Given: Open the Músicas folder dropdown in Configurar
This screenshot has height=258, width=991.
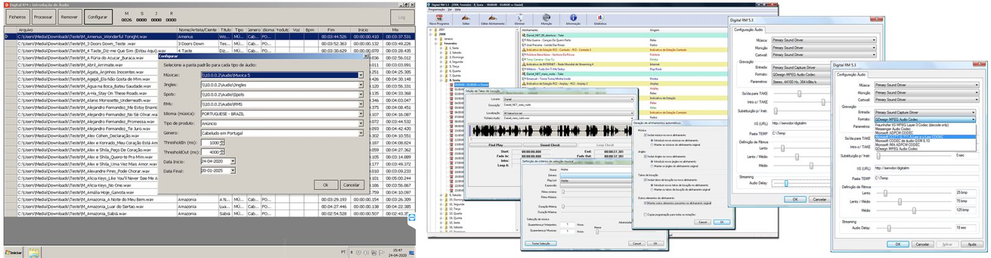Looking at the screenshot, I should (361, 75).
